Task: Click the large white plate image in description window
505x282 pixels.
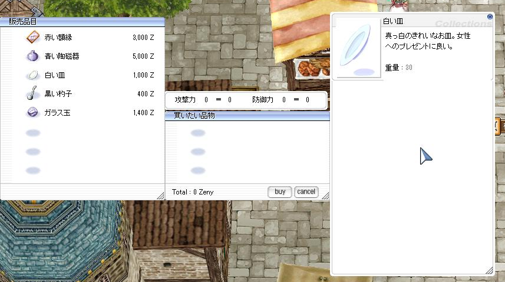Action: tap(357, 48)
